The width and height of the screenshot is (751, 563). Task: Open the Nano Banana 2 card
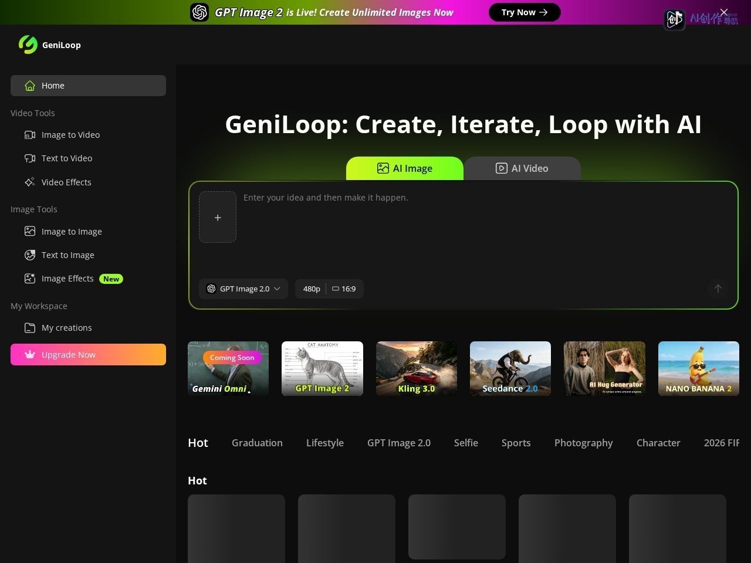coord(699,368)
